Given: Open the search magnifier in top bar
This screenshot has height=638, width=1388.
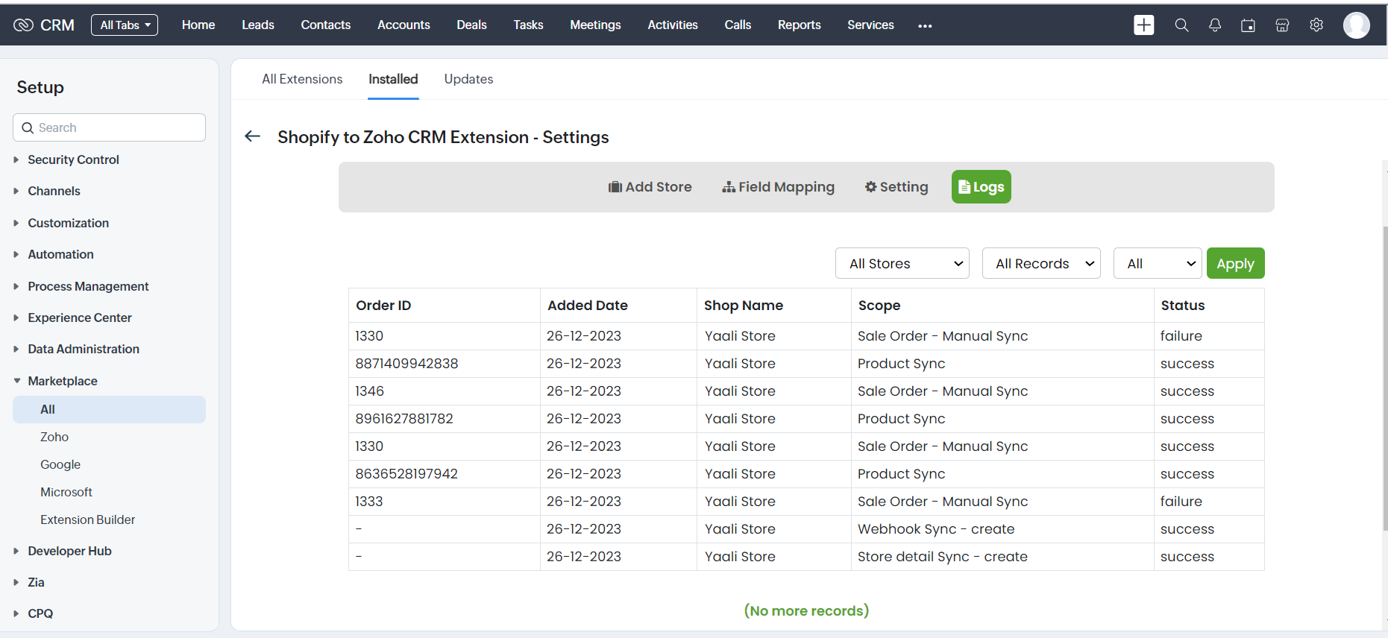Looking at the screenshot, I should point(1181,25).
